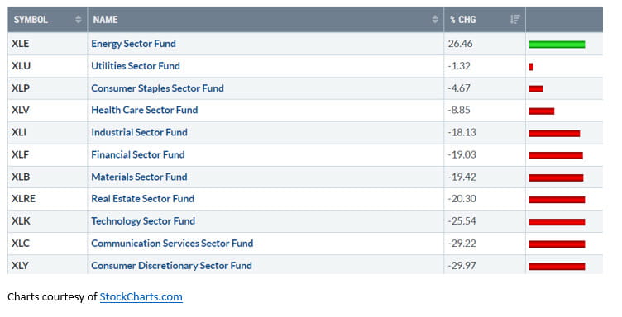This screenshot has height=317, width=622.
Task: Sort table by SYMBOL column arrows
Action: point(78,19)
